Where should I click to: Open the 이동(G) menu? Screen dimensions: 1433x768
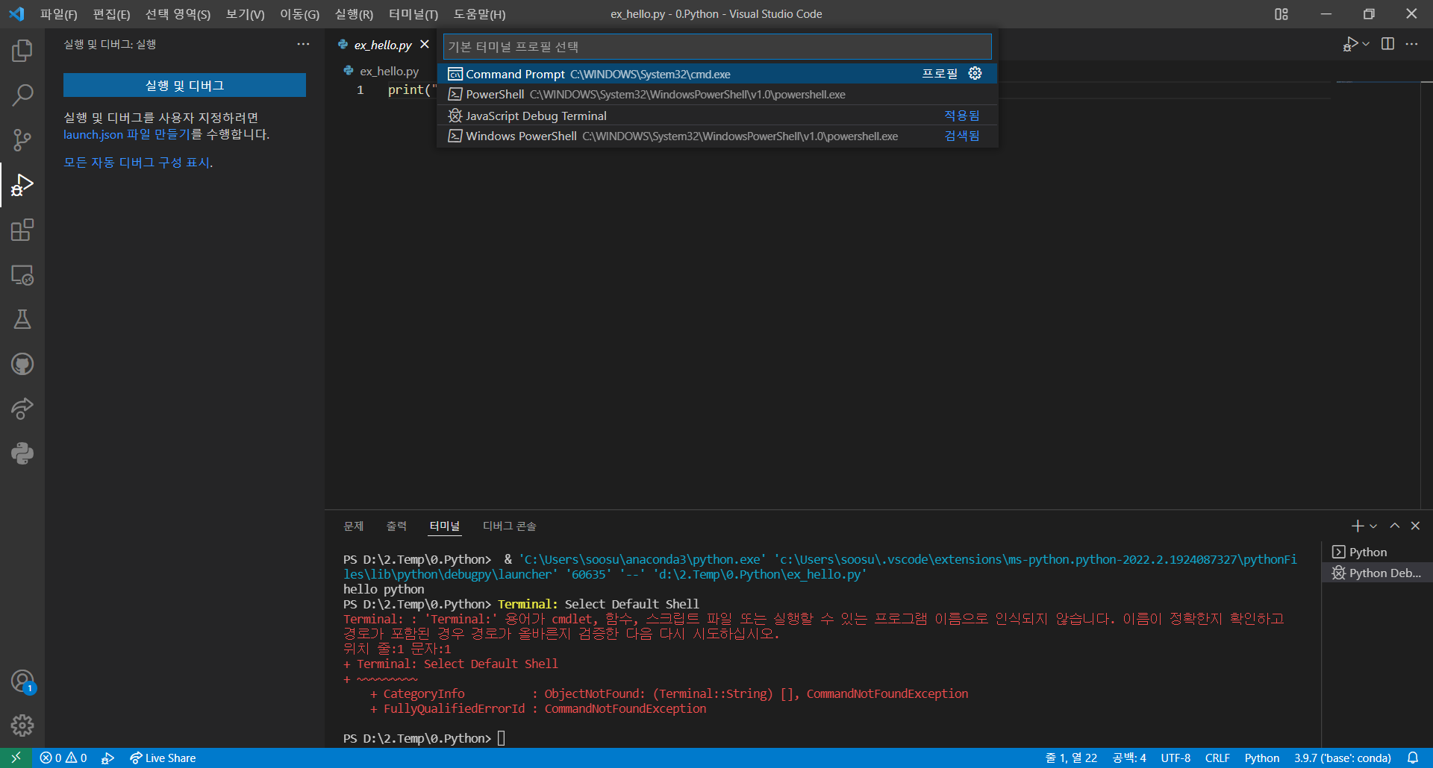(299, 14)
